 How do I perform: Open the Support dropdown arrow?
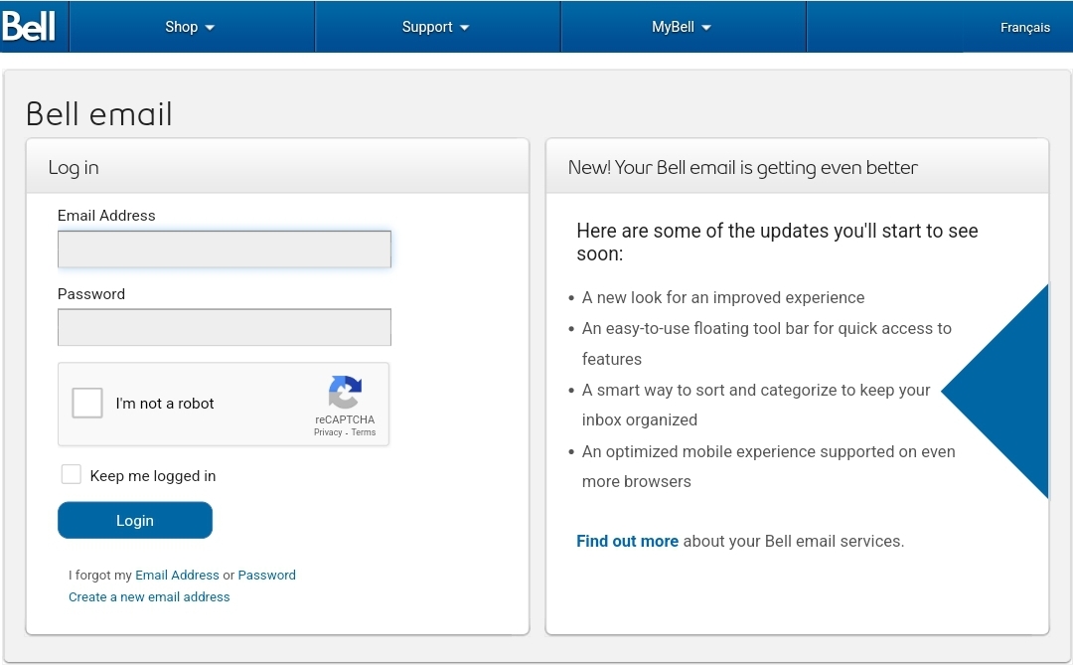465,28
